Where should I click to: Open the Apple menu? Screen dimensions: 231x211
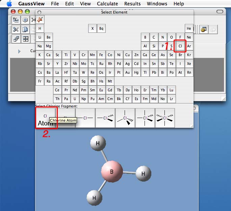click(x=9, y=4)
